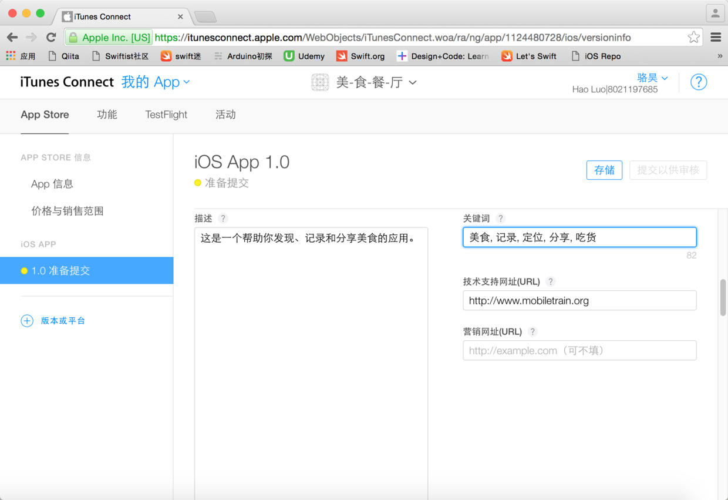
Task: Switch to the App Store tab
Action: coord(45,115)
